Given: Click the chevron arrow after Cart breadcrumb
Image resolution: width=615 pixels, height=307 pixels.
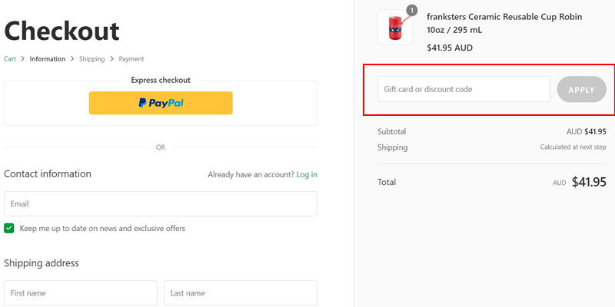Looking at the screenshot, I should pos(23,59).
